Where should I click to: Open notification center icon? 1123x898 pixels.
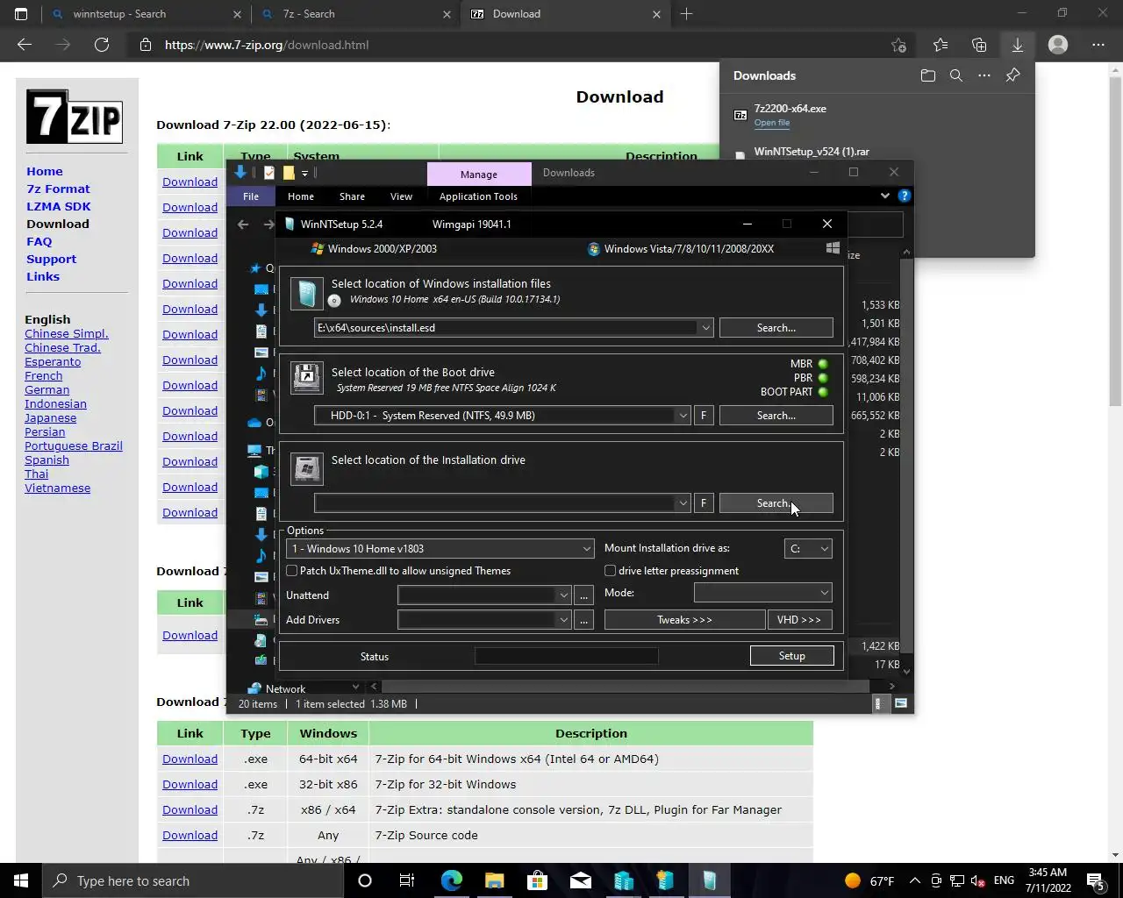click(x=1096, y=880)
